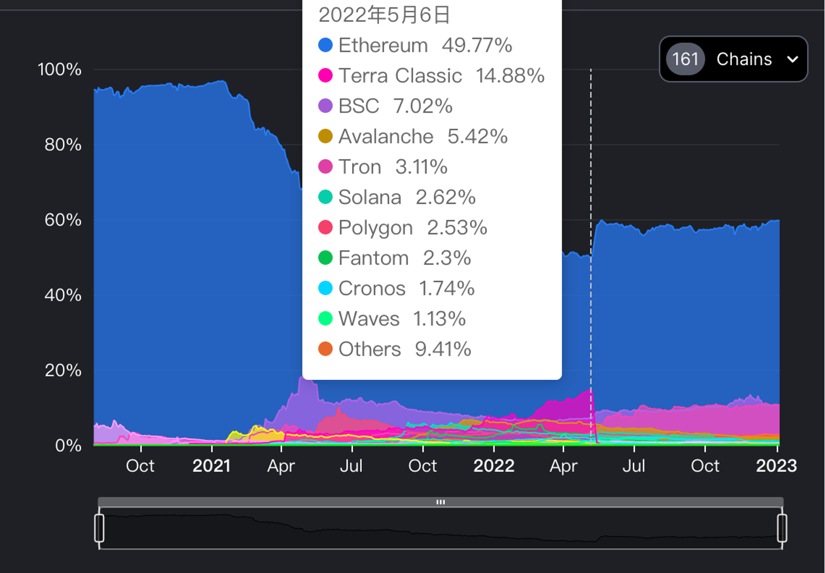Click the 40% y-axis label
The width and height of the screenshot is (825, 573).
coord(63,295)
